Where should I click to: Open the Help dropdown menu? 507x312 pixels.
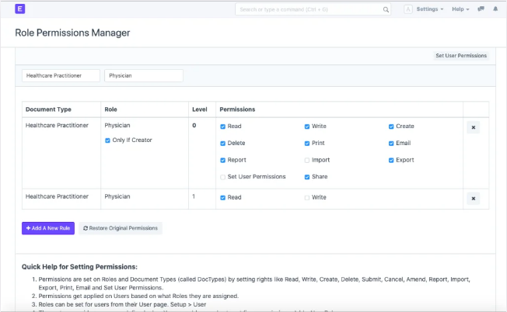(463, 9)
